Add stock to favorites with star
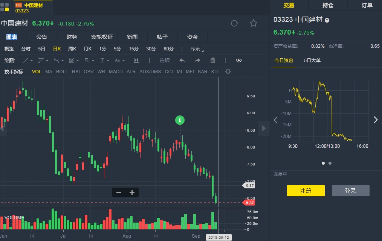The width and height of the screenshot is (382, 241). coord(254,23)
